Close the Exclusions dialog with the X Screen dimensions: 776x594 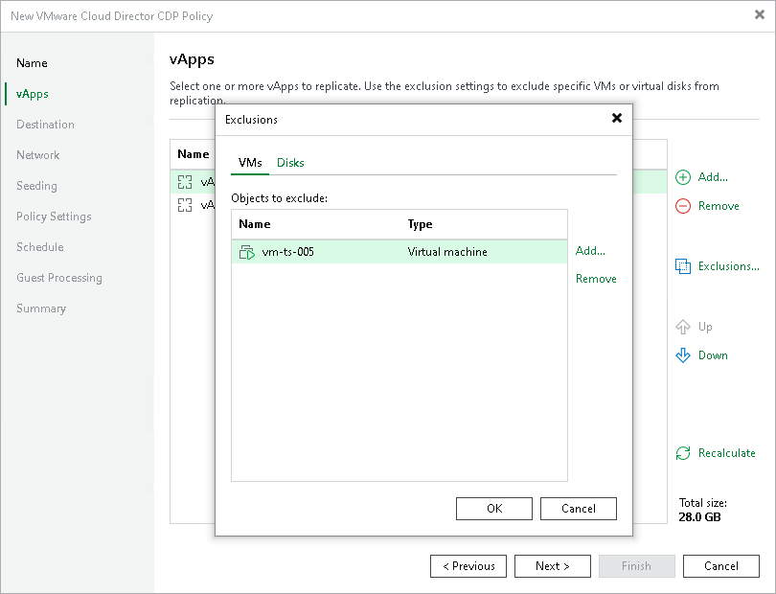pyautogui.click(x=617, y=118)
